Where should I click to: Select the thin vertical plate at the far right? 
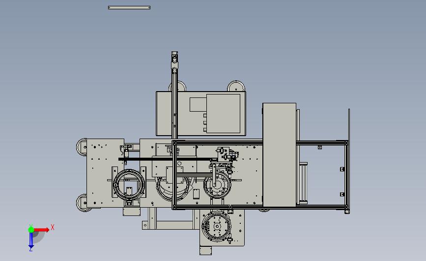tap(349, 125)
